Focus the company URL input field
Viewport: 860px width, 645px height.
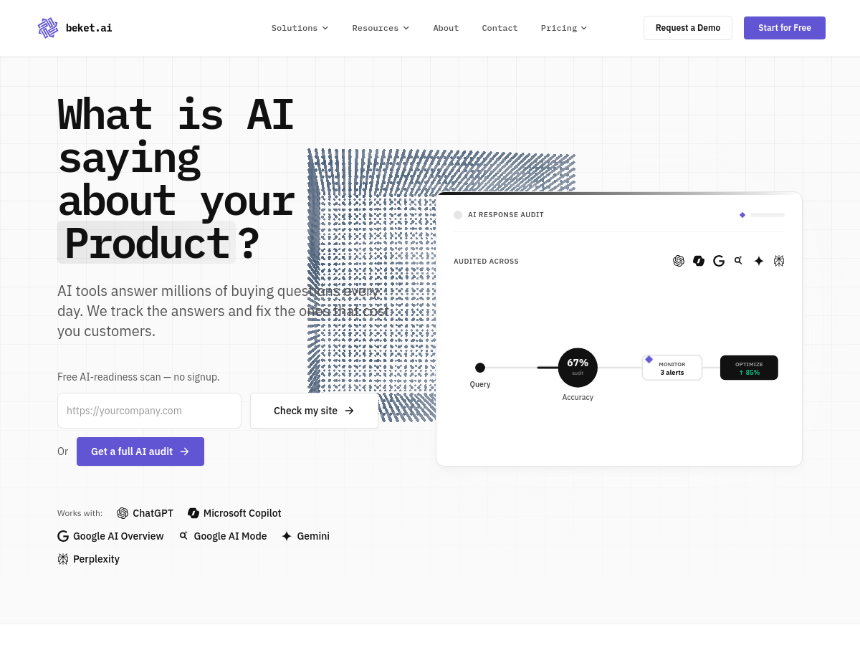coord(149,411)
